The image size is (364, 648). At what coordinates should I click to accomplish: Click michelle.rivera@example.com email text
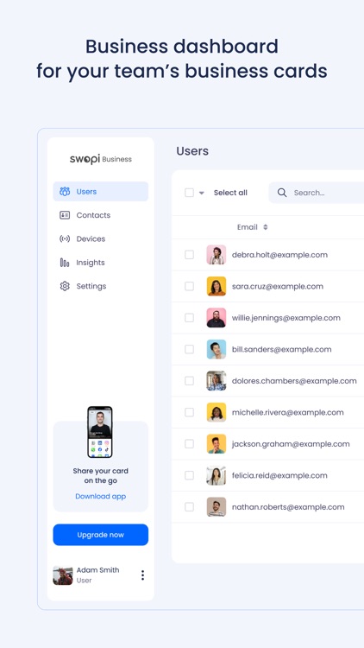point(287,412)
